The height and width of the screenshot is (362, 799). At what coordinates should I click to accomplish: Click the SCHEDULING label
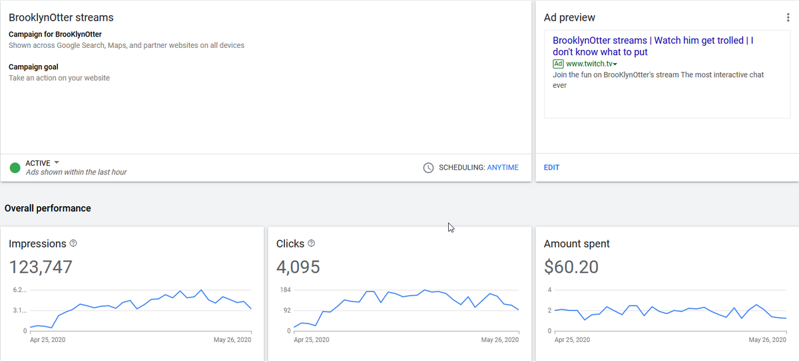pyautogui.click(x=461, y=168)
